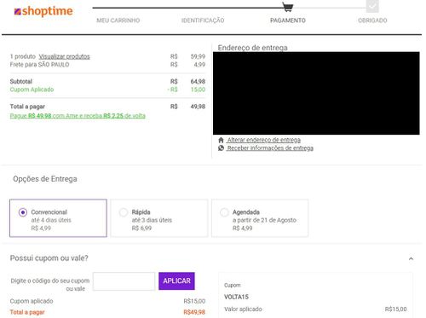Click the 'Valor aplicado' label
The width and height of the screenshot is (426, 318).
tap(243, 309)
